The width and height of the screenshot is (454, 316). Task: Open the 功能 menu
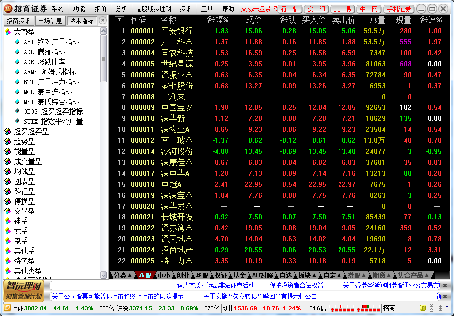(x=79, y=9)
